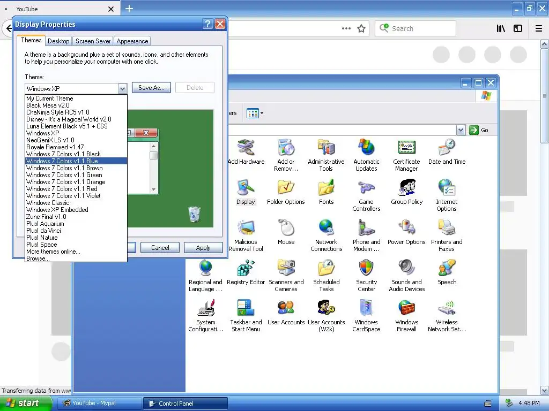Switch to the Appearance tab
Viewport: 549px width, 411px height.
pyautogui.click(x=132, y=41)
